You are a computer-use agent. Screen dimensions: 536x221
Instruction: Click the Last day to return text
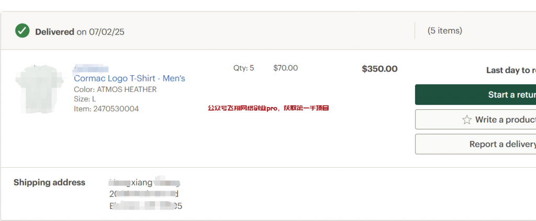pyautogui.click(x=510, y=70)
